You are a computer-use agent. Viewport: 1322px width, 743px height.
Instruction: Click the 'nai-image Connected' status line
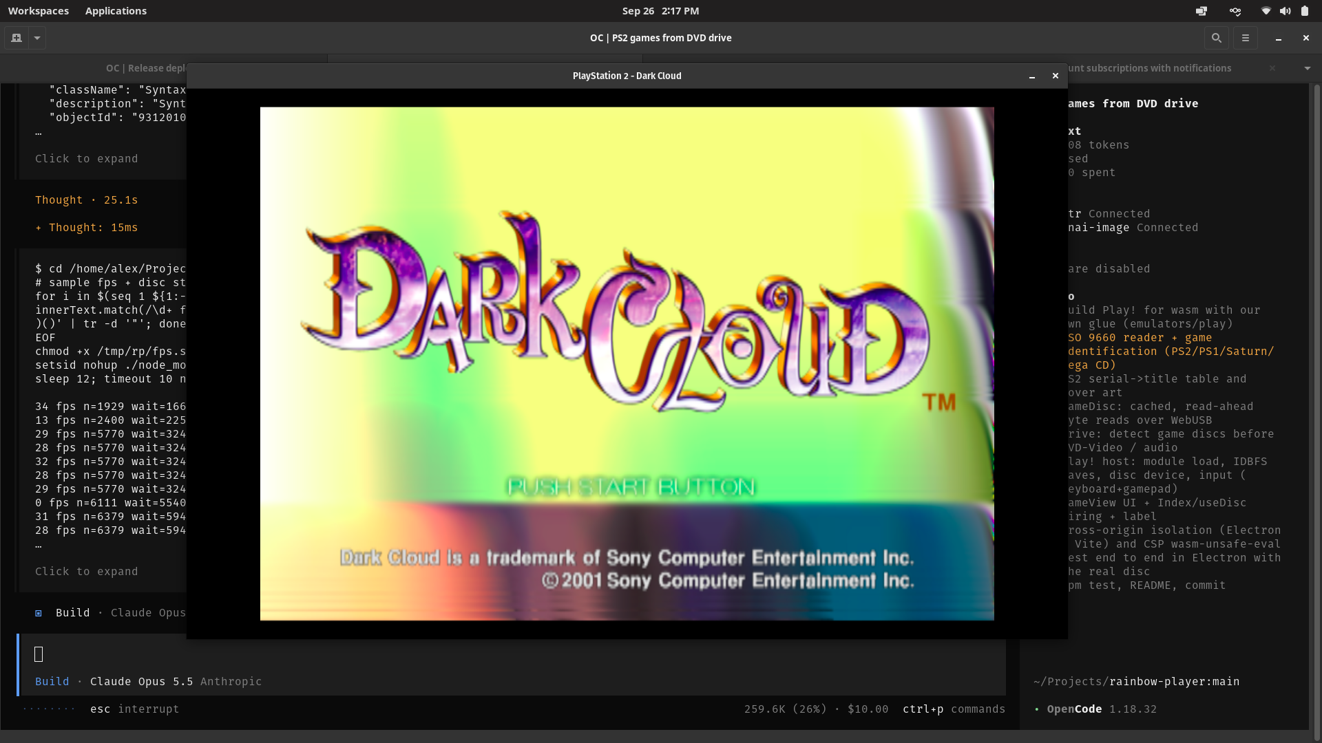point(1133,228)
